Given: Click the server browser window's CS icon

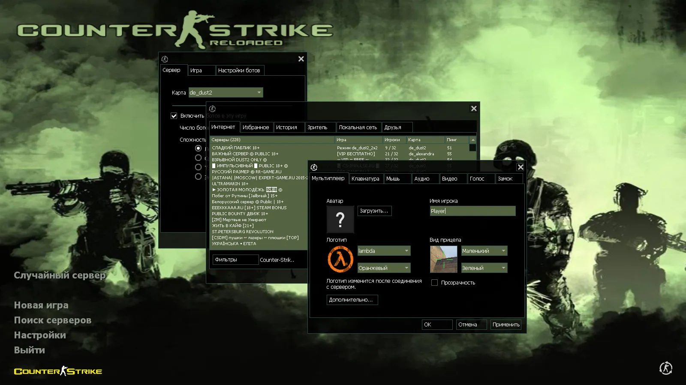Looking at the screenshot, I should click(x=213, y=109).
